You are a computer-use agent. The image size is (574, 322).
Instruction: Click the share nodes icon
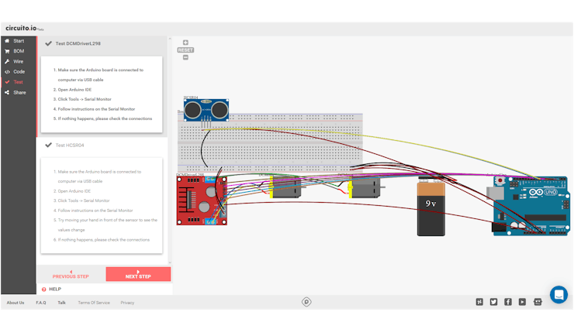pyautogui.click(x=7, y=92)
